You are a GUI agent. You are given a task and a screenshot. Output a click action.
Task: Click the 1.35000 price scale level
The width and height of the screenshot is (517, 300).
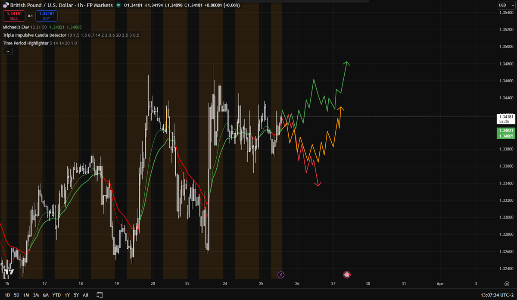pyautogui.click(x=506, y=47)
